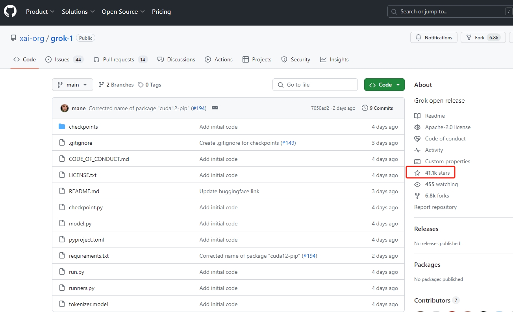
Task: View the 6.8k forks in sidebar
Action: coord(432,196)
